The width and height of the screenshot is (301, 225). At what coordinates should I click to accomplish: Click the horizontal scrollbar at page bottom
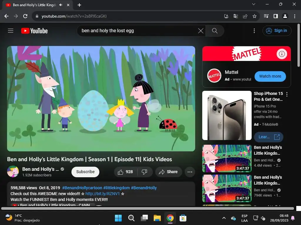coord(148,208)
